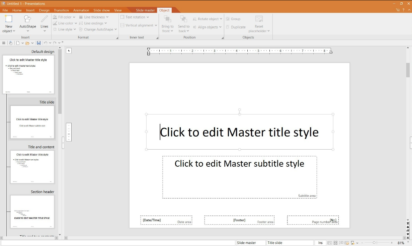This screenshot has height=246, width=412.
Task: Toggle touch mode hand icon
Action: click(11, 43)
